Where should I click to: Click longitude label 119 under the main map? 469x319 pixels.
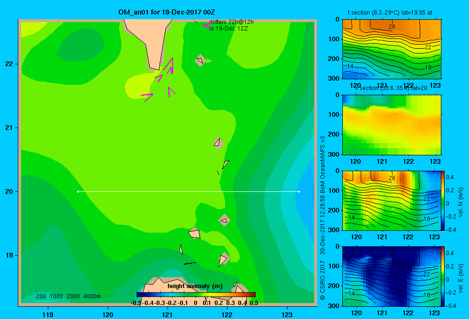click(48, 314)
